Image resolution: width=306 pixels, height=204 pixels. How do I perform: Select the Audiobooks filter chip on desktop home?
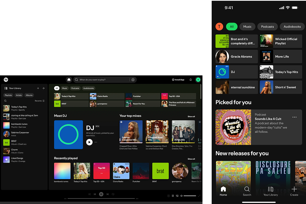[89, 88]
